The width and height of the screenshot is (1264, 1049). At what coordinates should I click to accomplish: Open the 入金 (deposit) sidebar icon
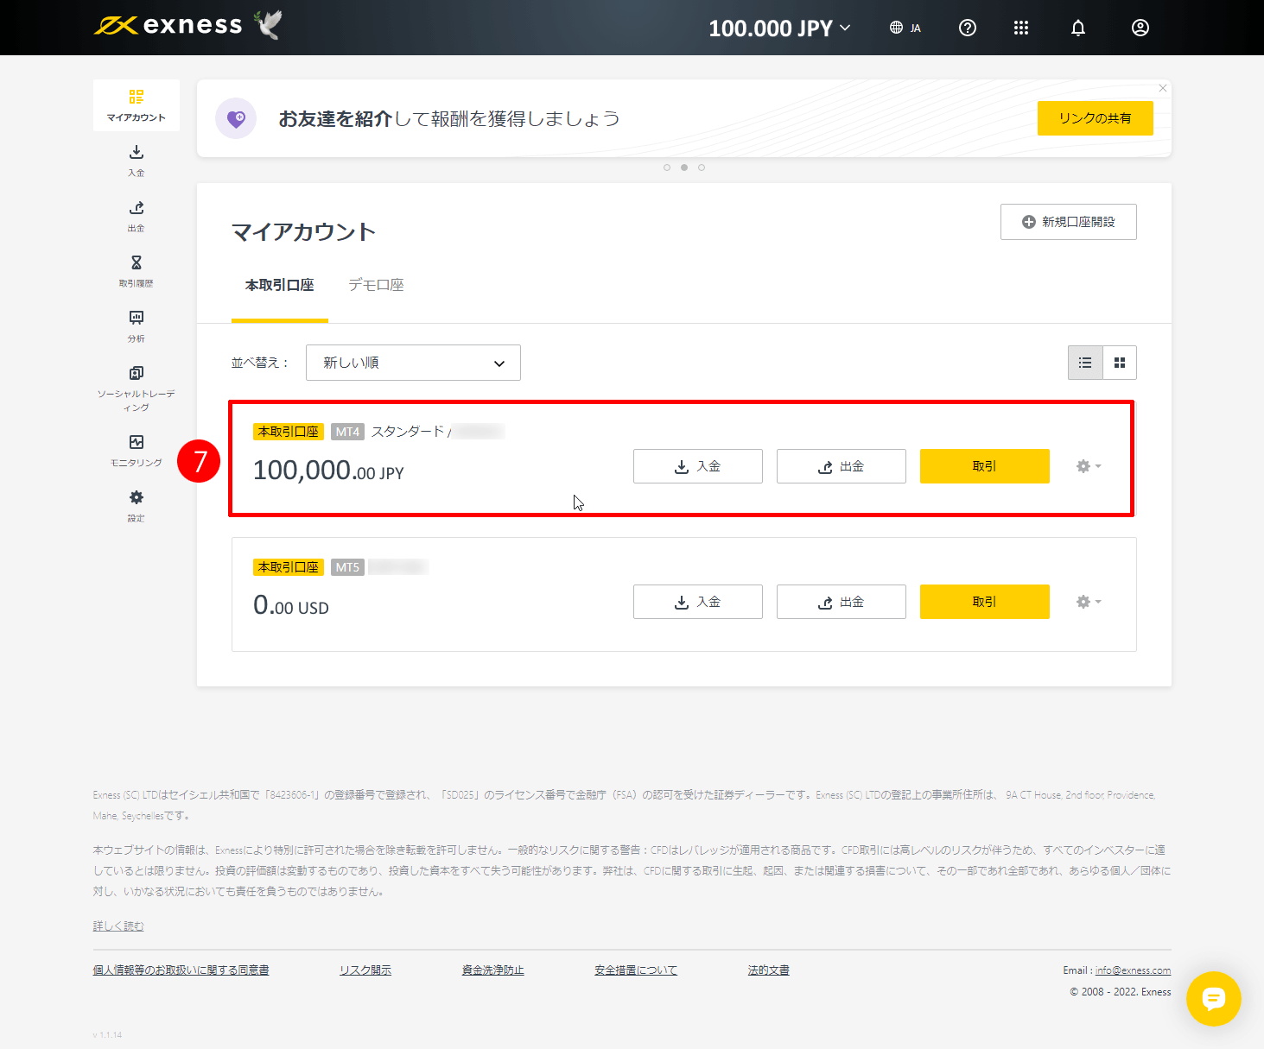coord(136,161)
